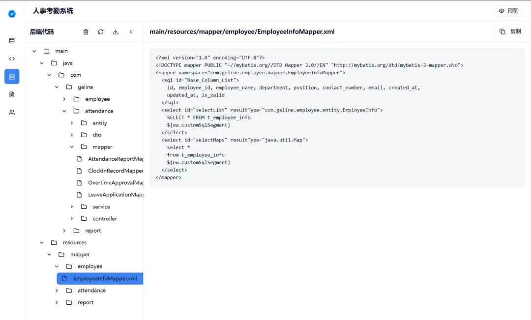Click the refresh icon in 后端代码 header
531x320 pixels.
(x=101, y=32)
